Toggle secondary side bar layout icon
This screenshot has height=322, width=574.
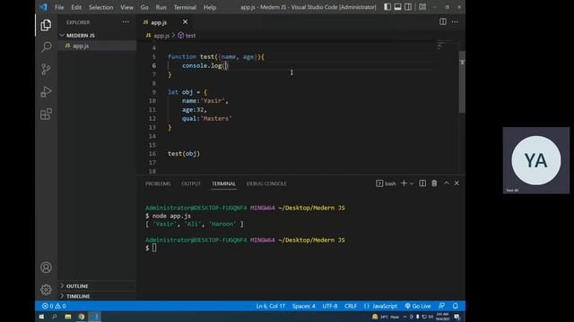click(x=408, y=7)
